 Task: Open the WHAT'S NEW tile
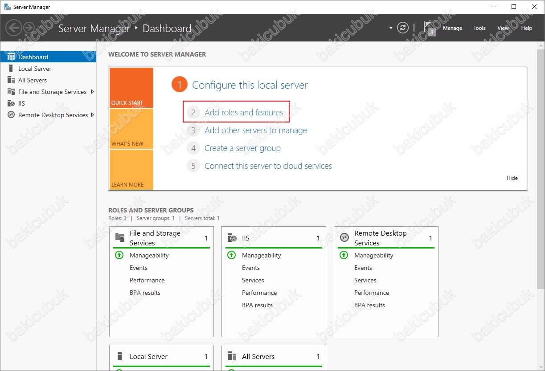point(131,129)
